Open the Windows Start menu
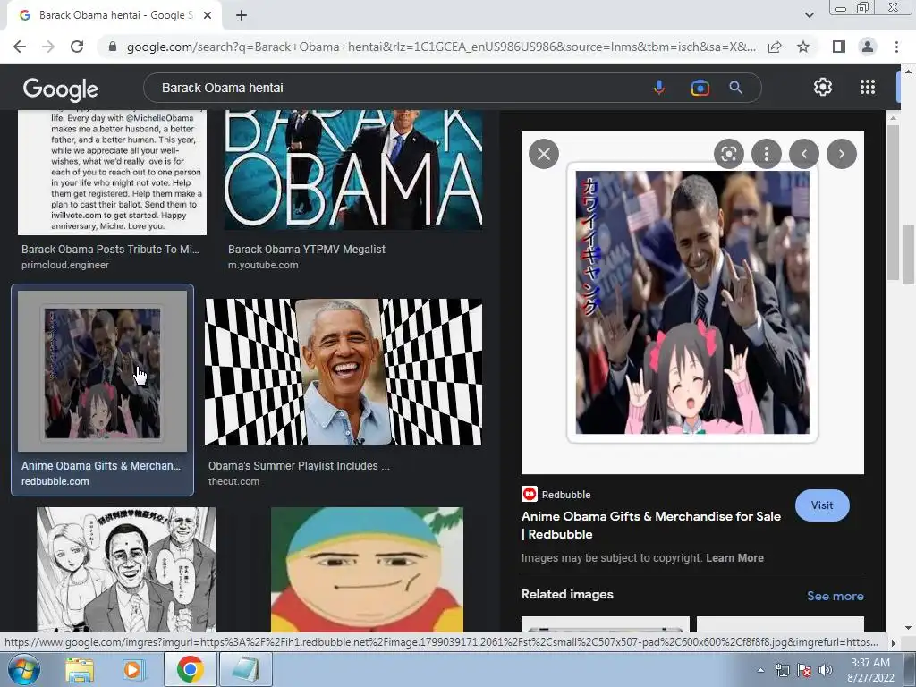Image resolution: width=916 pixels, height=687 pixels. point(23,669)
